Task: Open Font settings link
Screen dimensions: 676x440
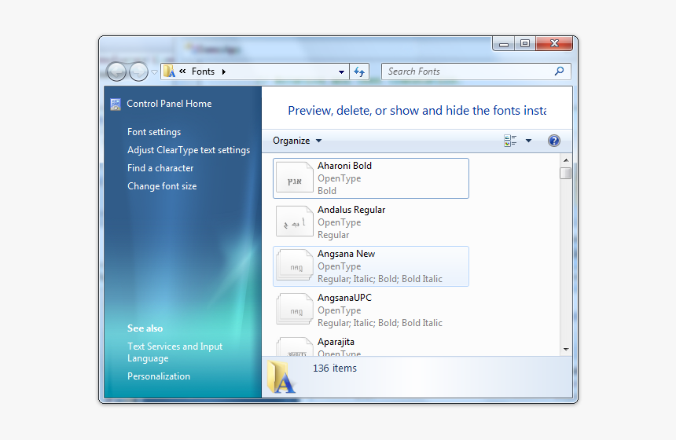Action: (154, 132)
